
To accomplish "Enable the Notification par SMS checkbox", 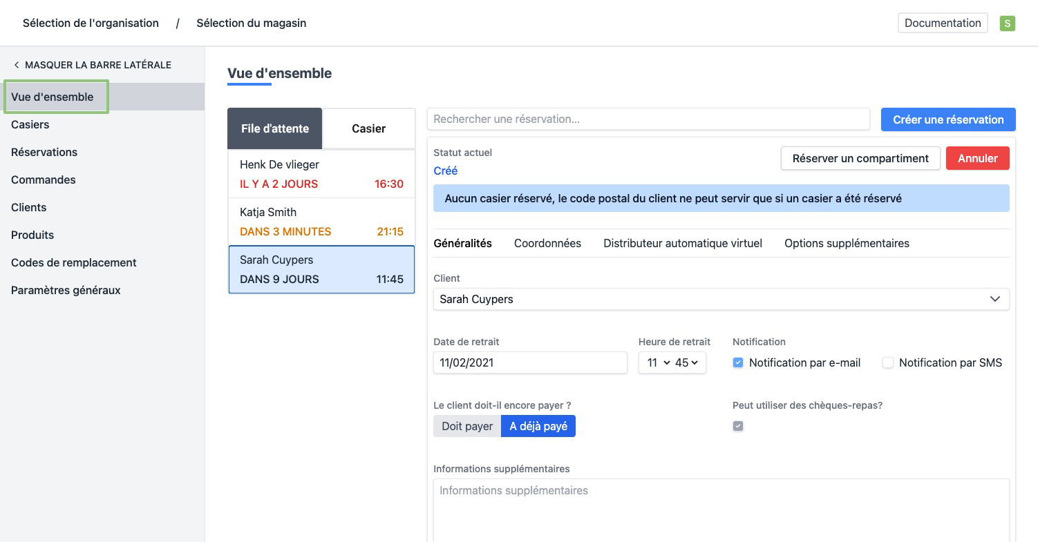I will tap(888, 362).
